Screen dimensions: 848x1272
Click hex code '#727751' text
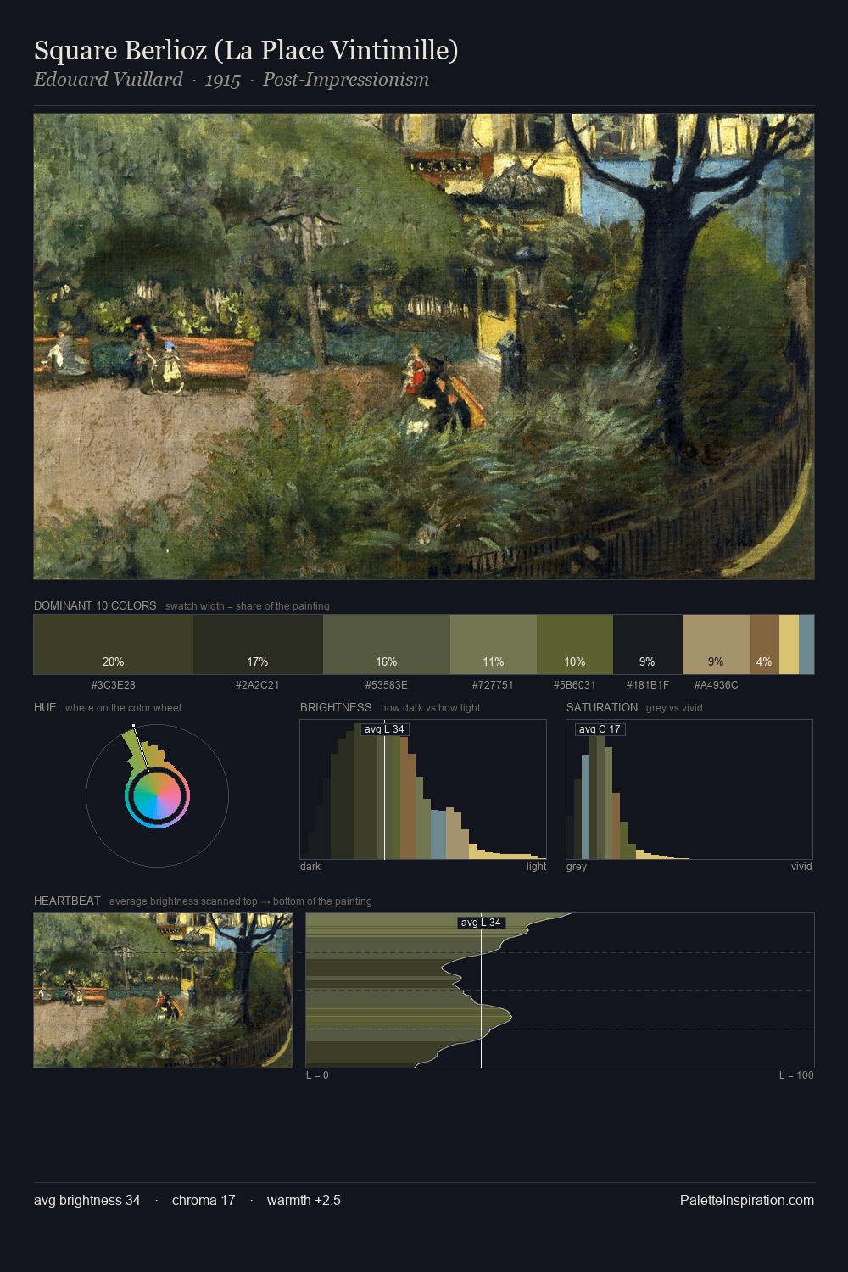(x=494, y=685)
